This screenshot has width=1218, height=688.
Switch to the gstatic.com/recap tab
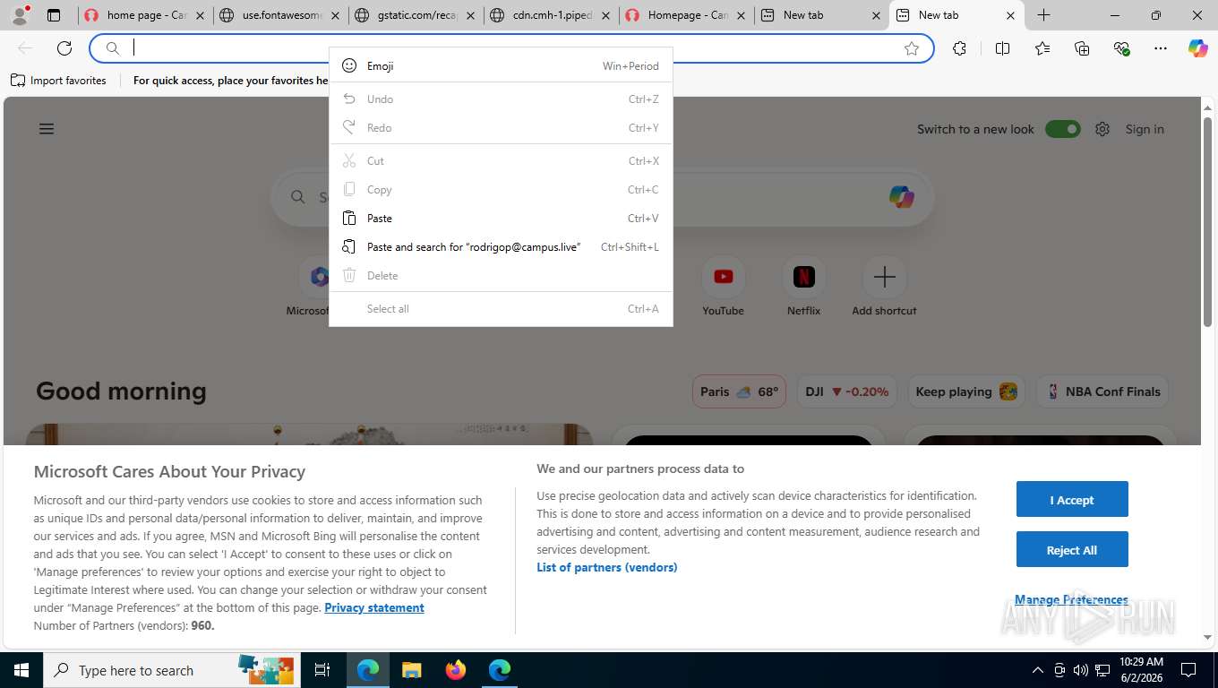415,15
